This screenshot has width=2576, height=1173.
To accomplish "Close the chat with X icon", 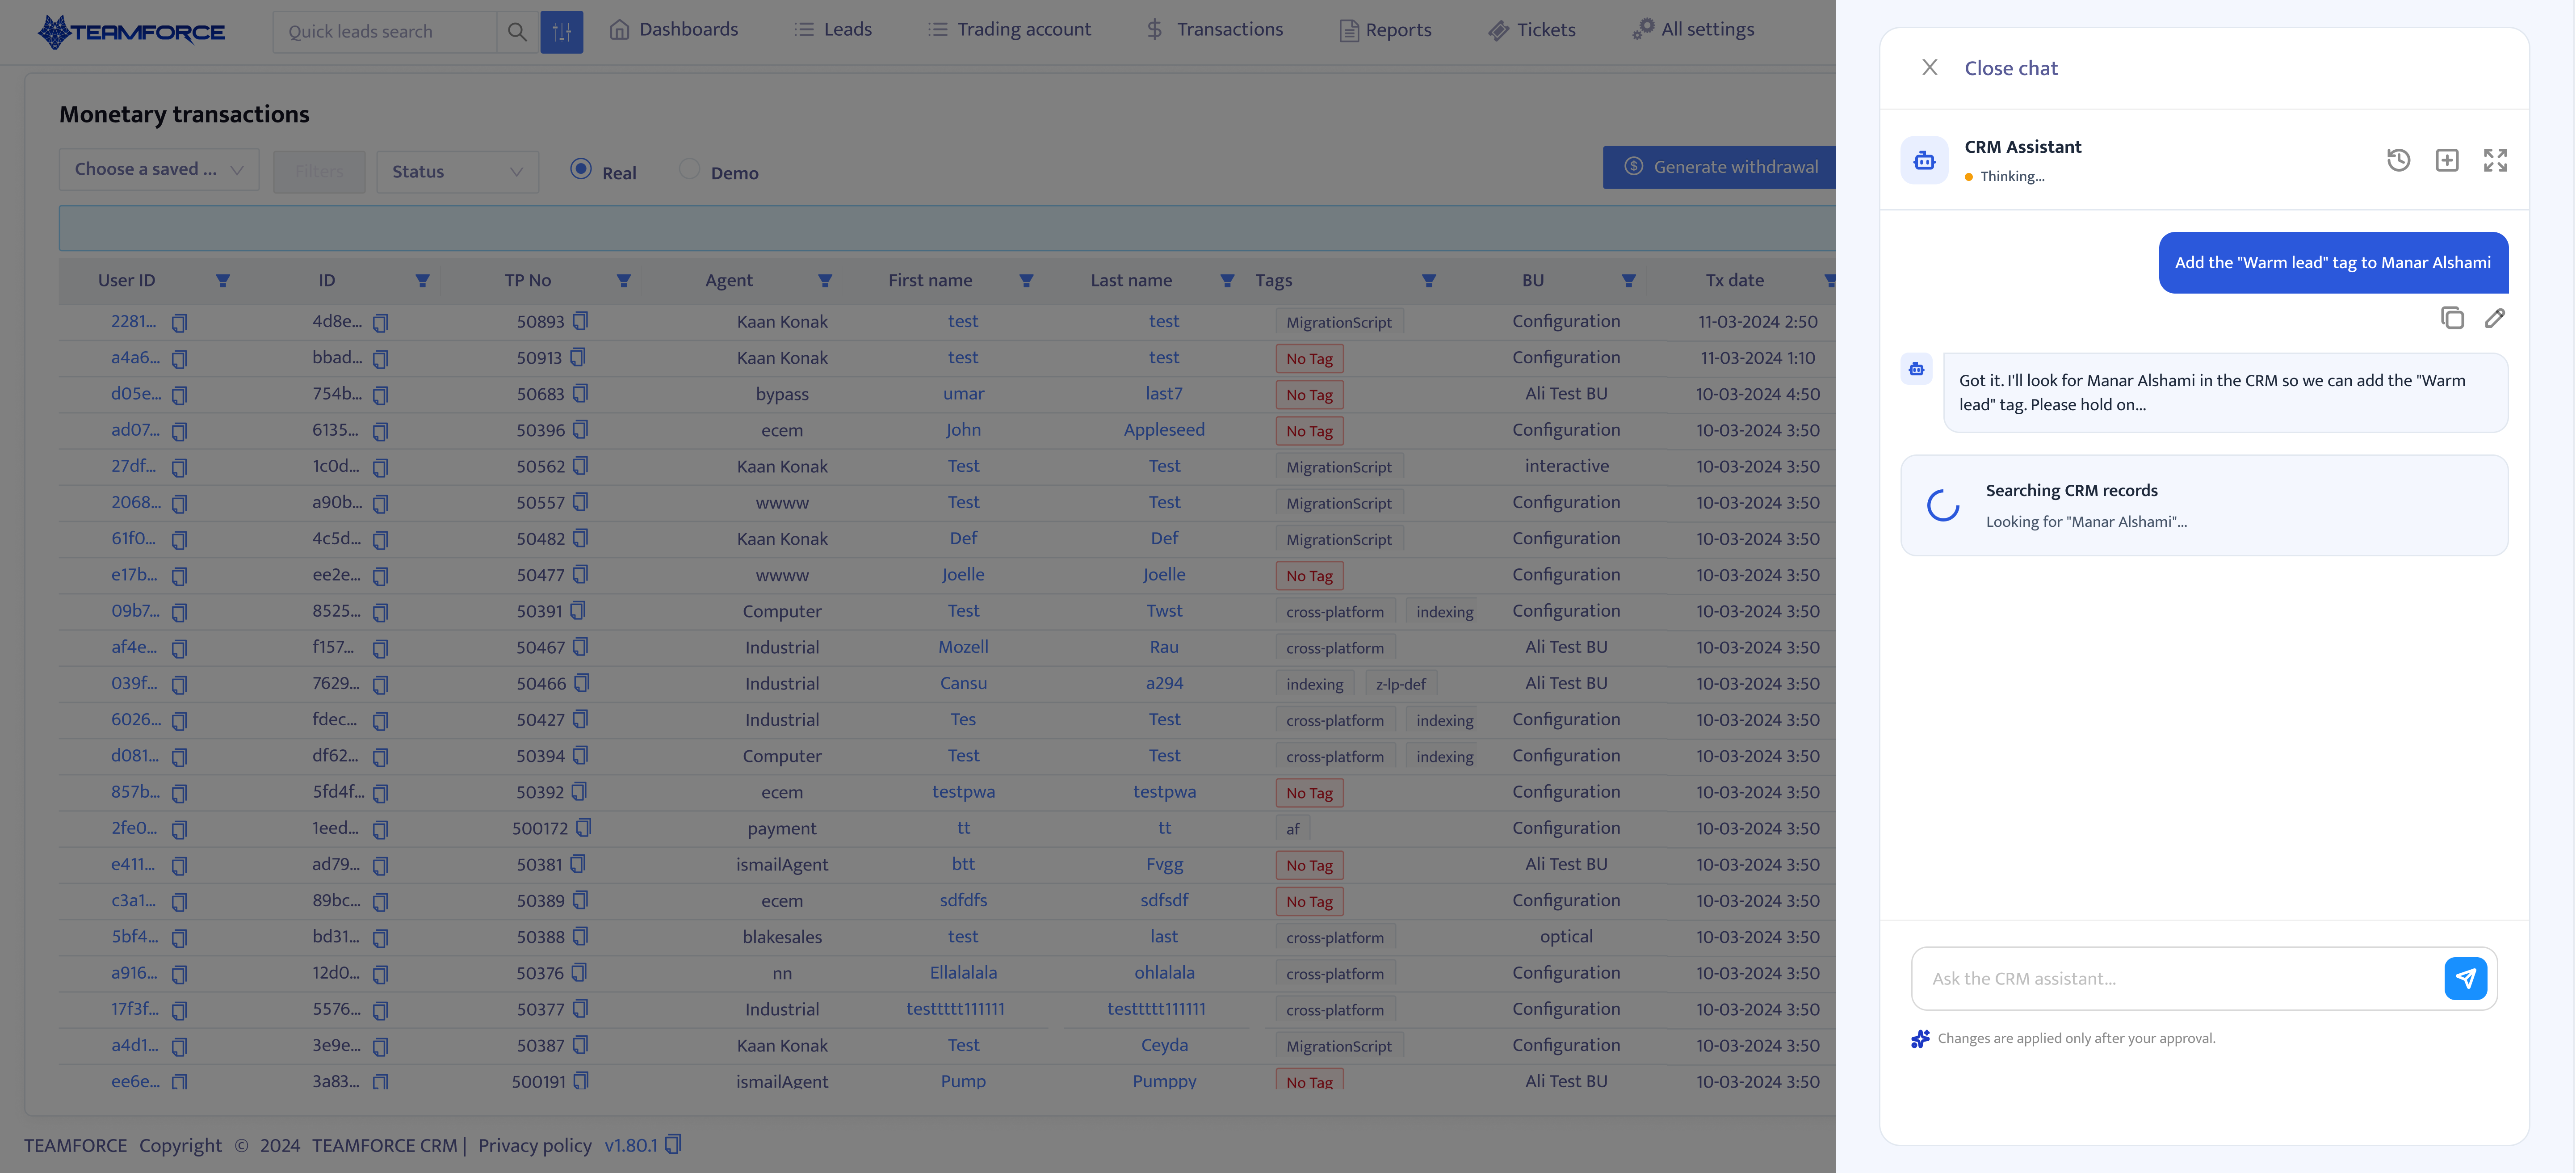I will pyautogui.click(x=1930, y=67).
